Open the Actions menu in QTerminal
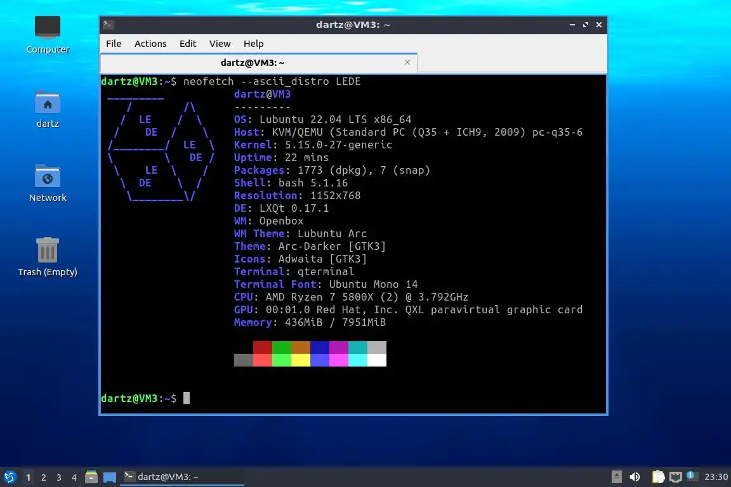 [150, 43]
